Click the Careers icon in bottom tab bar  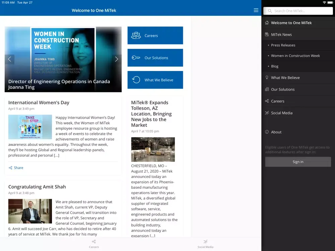94,242
